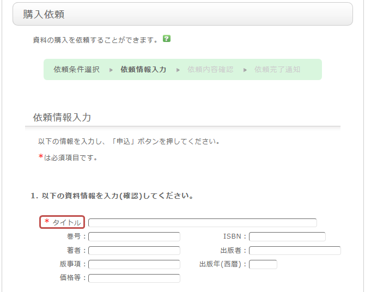Focus the 出版年(西暦) input box
This screenshot has height=292, width=365.
pos(263,264)
